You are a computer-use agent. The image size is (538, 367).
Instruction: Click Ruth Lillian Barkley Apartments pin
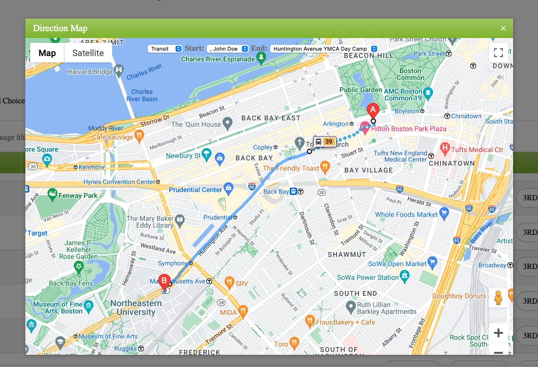click(x=350, y=307)
